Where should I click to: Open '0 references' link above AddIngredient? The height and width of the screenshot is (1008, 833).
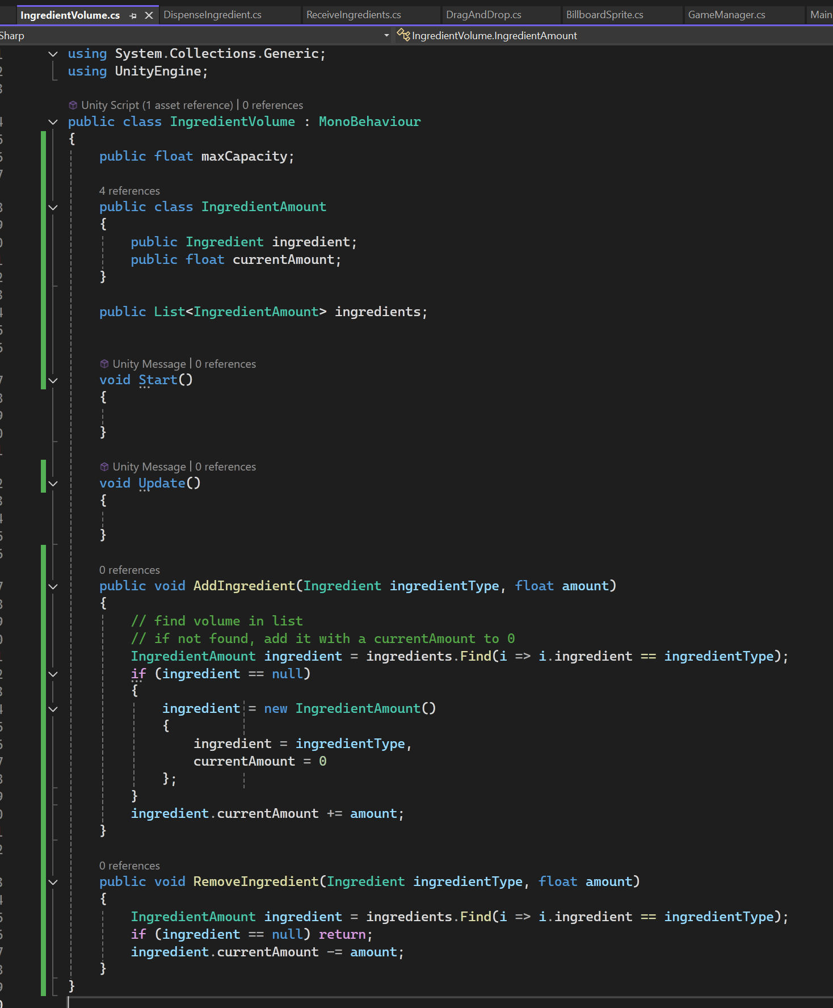coord(129,570)
